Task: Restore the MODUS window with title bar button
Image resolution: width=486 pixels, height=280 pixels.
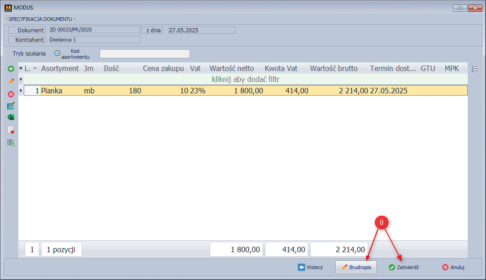Action: [x=460, y=8]
